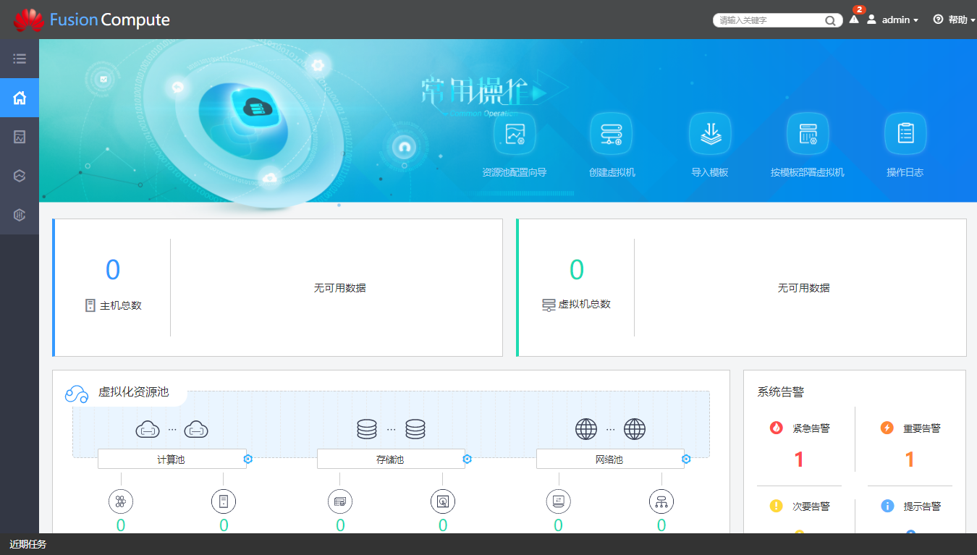977x555 pixels.
Task: Click the 创建虚拟机 icon in the banner
Action: point(612,133)
